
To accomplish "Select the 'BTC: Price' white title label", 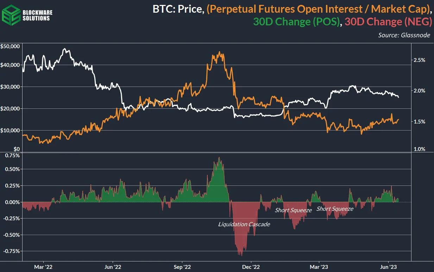I will coord(178,9).
